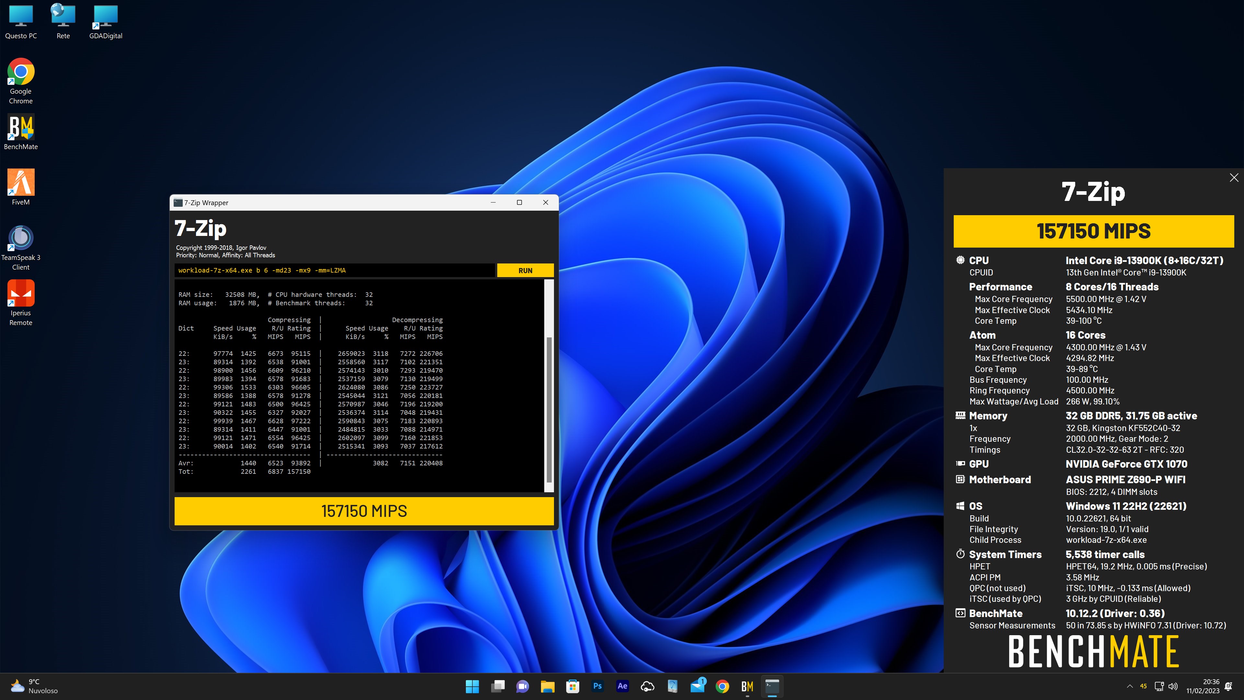Select Intel Core i9-13900K CPU name text
Image resolution: width=1244 pixels, height=700 pixels.
coord(1145,260)
